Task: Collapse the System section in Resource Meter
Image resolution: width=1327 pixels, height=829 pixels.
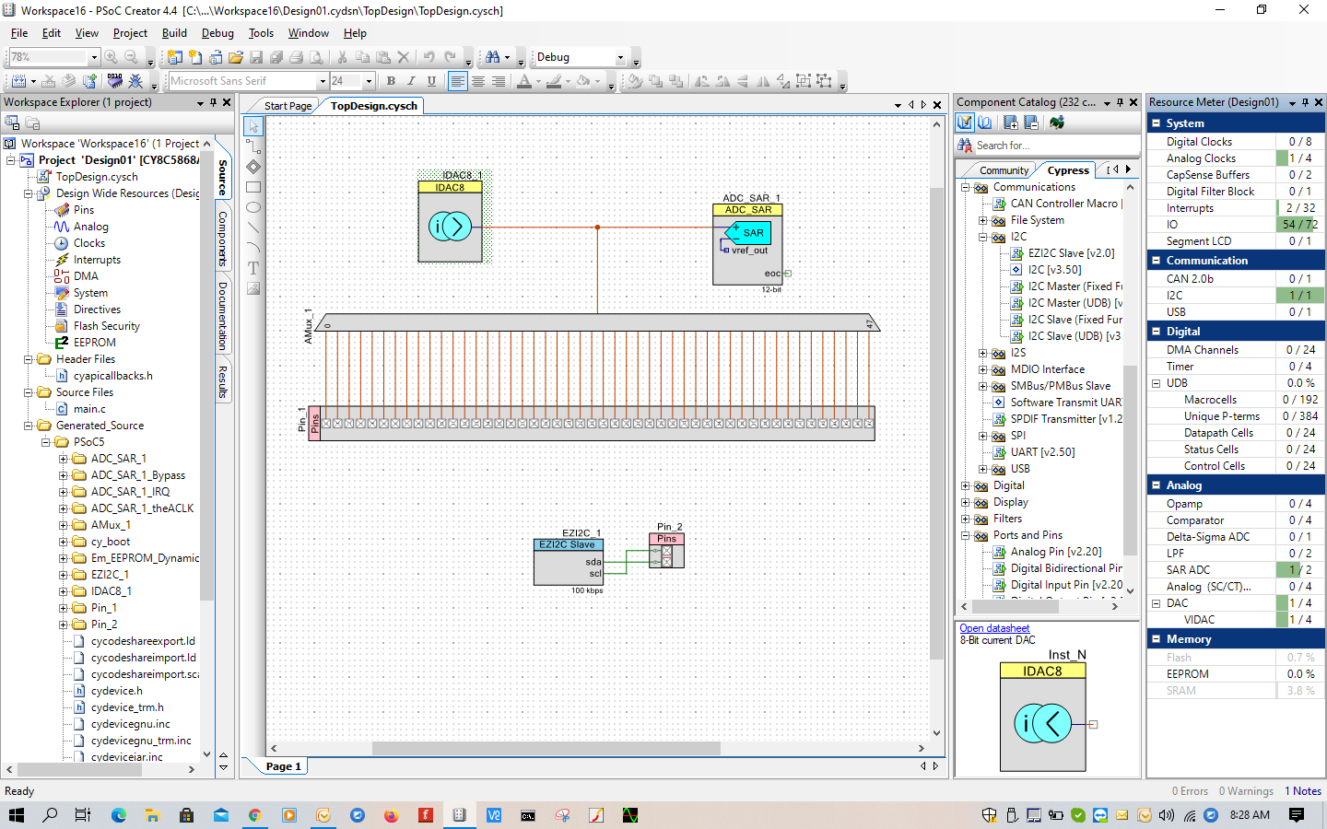Action: (x=1157, y=123)
